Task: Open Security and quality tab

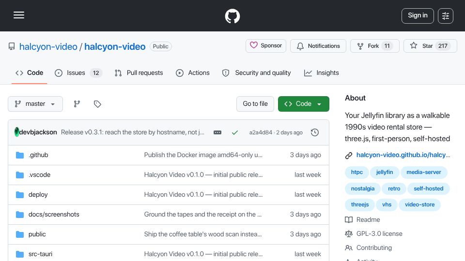Action: tap(256, 73)
